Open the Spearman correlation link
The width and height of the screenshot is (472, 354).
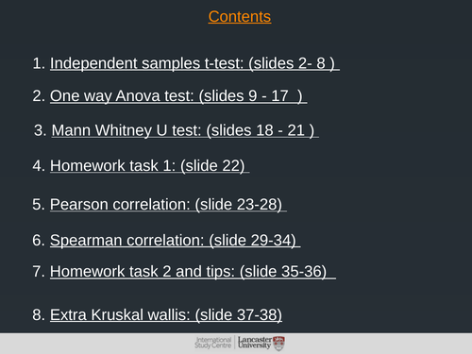pyautogui.click(x=176, y=241)
